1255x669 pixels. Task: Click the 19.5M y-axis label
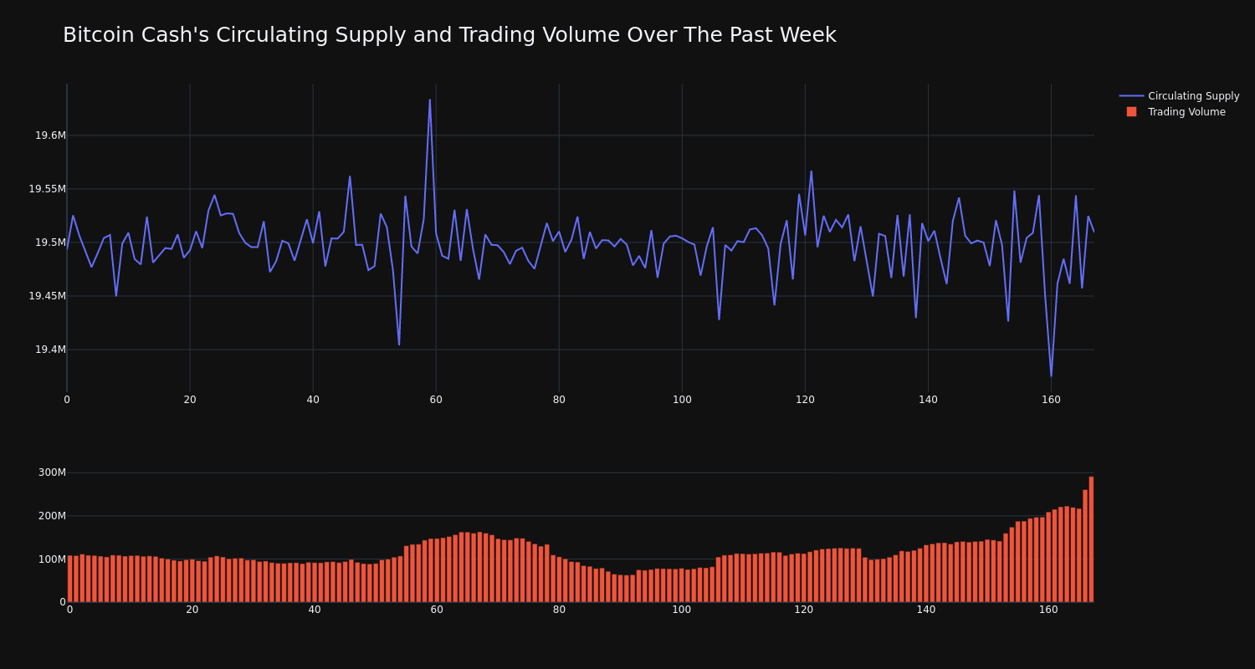click(x=50, y=243)
